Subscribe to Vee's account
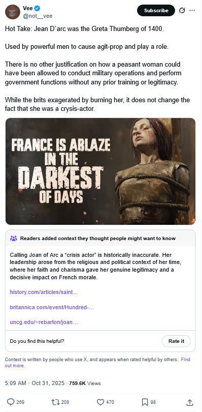 tap(156, 11)
